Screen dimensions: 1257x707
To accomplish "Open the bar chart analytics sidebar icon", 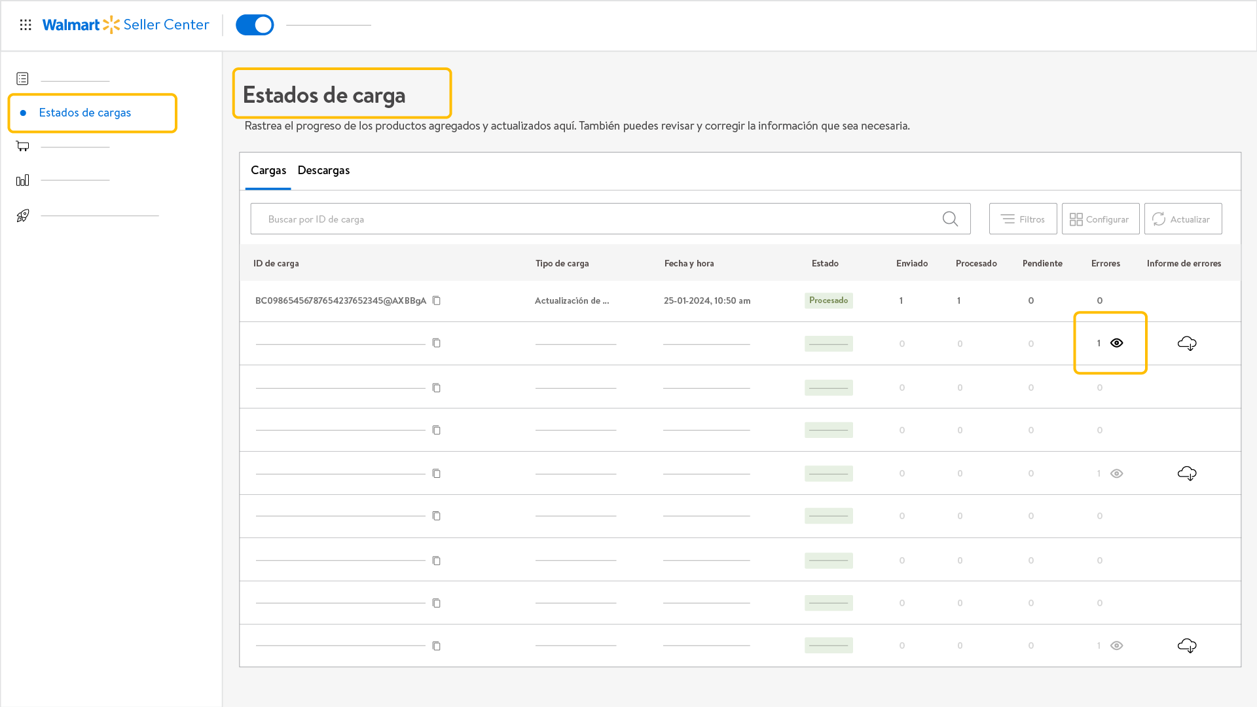I will [x=23, y=180].
